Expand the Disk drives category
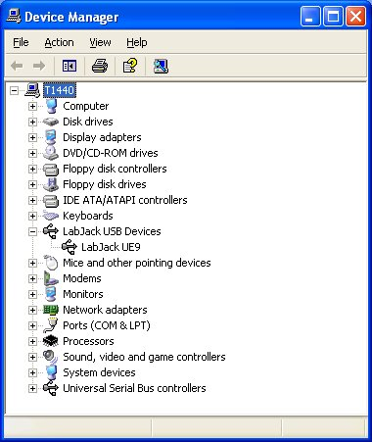 point(32,122)
